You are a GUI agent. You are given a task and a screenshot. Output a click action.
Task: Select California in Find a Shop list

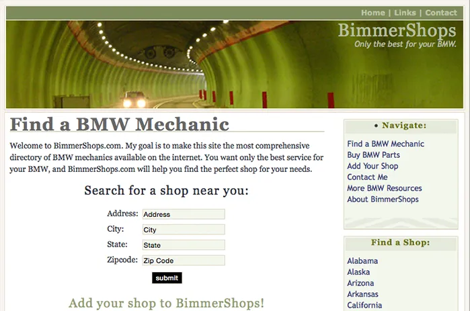coord(364,306)
